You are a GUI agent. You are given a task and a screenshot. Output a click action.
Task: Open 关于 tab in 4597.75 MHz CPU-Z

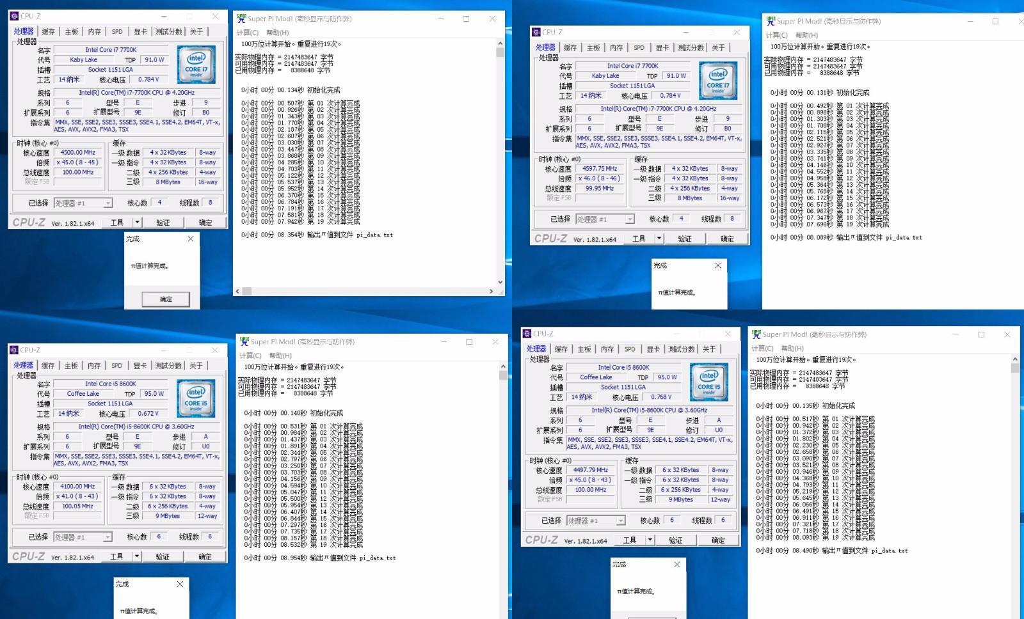point(718,47)
